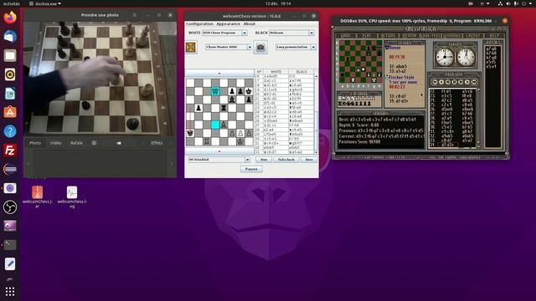The image size is (536, 301).
Task: Open the WHITE player dropdown
Action: click(224, 33)
